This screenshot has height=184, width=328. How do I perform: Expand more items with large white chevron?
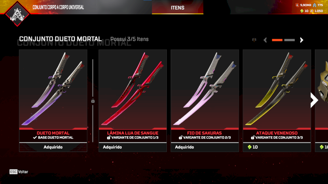click(314, 100)
